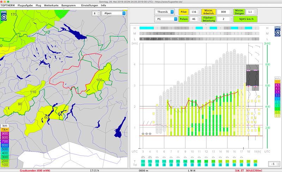
Task: Select the weather symbol under 9 UTC
Action: pyautogui.click(x=185, y=157)
